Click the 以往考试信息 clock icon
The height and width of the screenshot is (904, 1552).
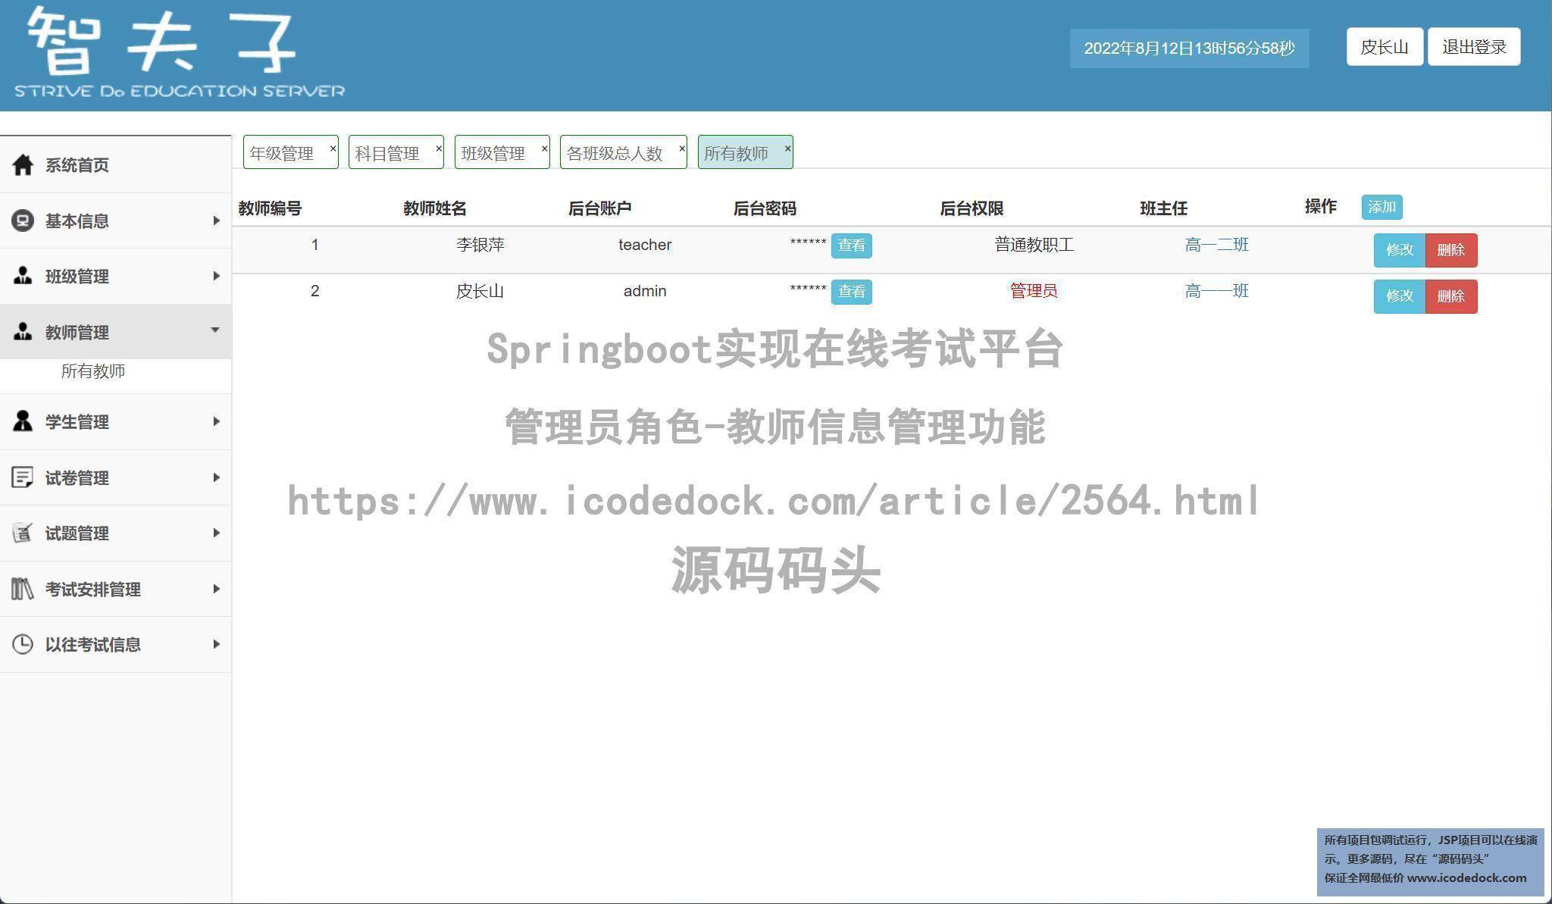23,644
